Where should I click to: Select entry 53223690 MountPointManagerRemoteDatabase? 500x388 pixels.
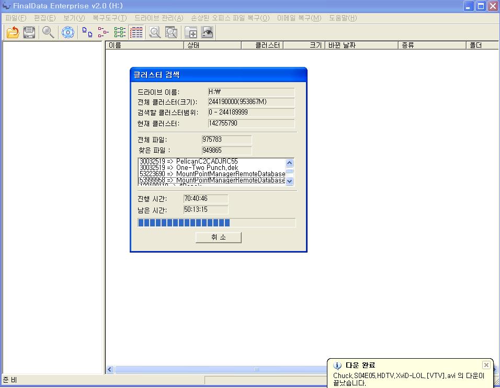tap(212, 174)
